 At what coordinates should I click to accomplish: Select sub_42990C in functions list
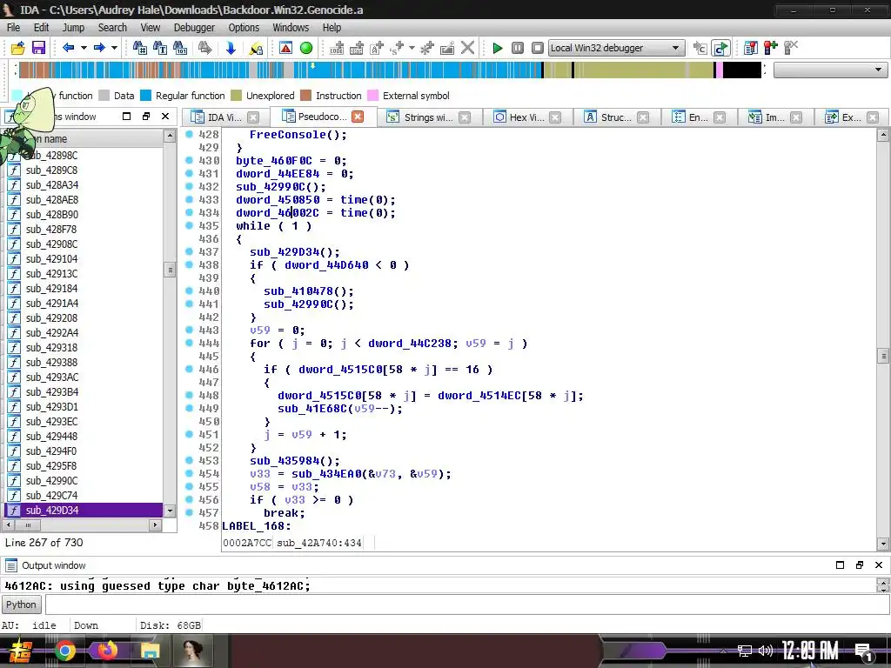pos(84,480)
